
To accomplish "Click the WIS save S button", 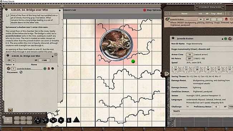I will point(224,71).
